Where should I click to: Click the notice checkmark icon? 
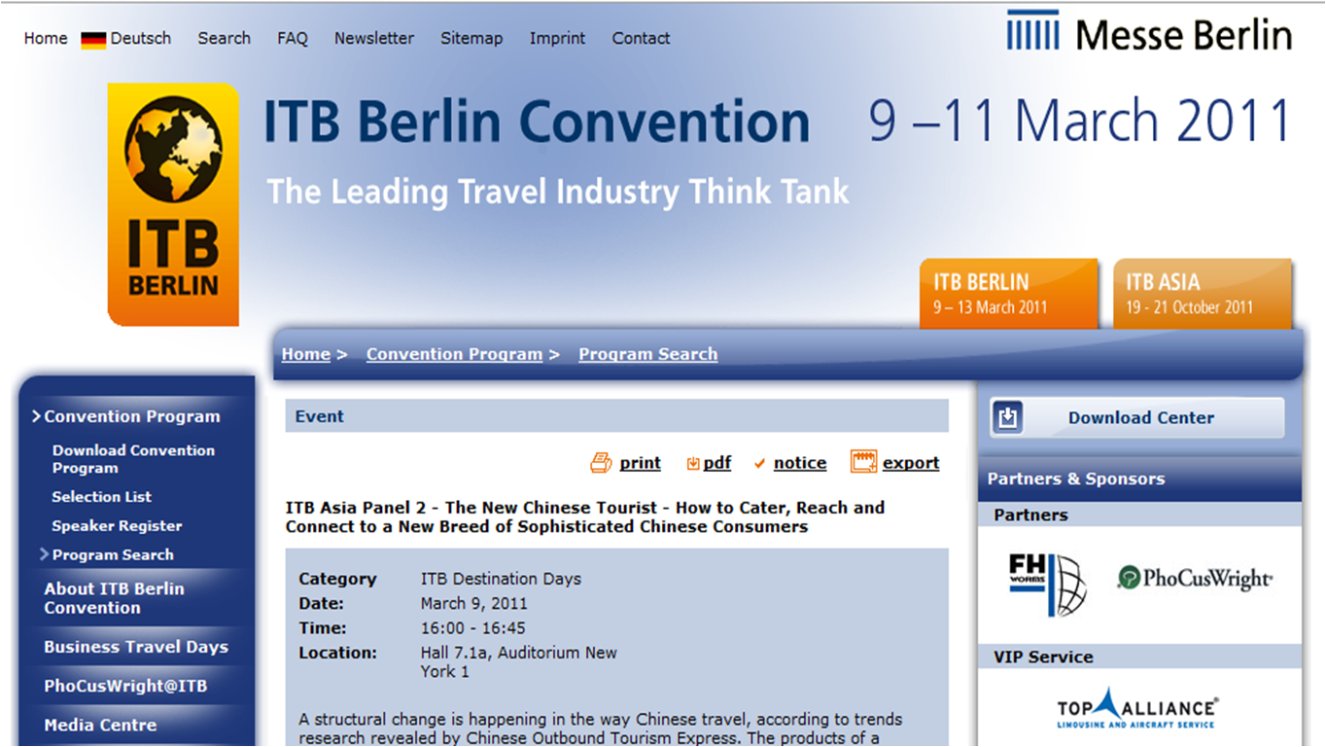759,464
